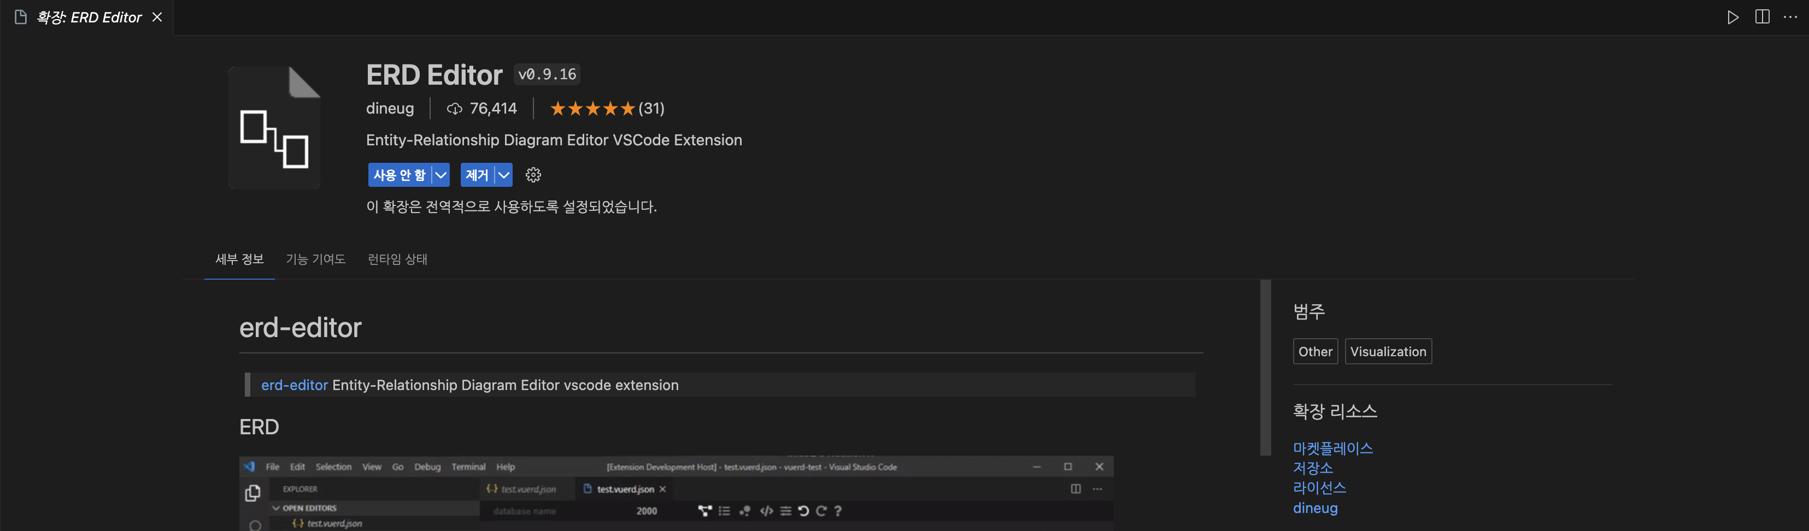Click the 사용 안 함 button
1809x531 pixels.
[x=400, y=175]
